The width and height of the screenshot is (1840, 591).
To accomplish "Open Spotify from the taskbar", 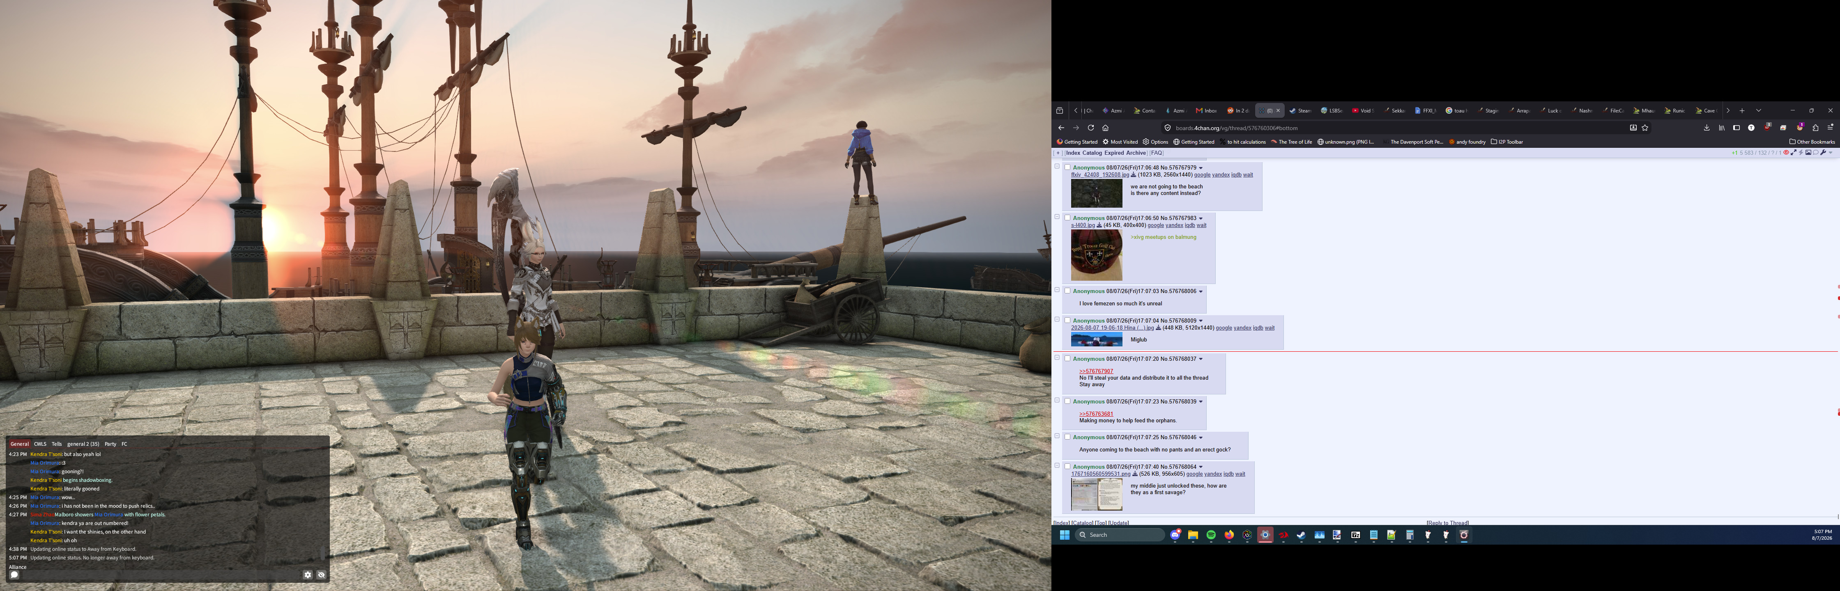I will click(1211, 535).
